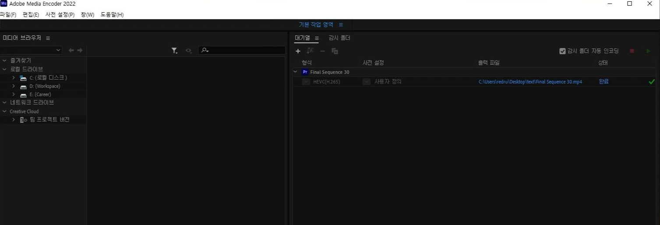
Task: Select the C: drive icon
Action: click(x=23, y=78)
